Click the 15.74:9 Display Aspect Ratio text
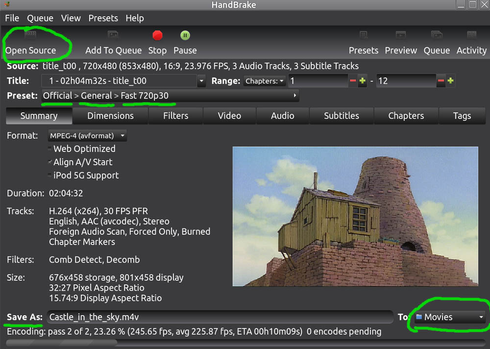490x349 pixels. 105,298
